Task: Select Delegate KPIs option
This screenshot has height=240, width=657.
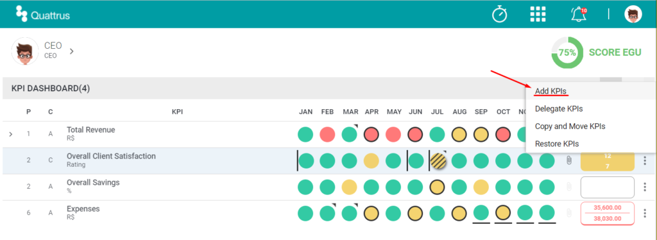Action: [x=559, y=108]
